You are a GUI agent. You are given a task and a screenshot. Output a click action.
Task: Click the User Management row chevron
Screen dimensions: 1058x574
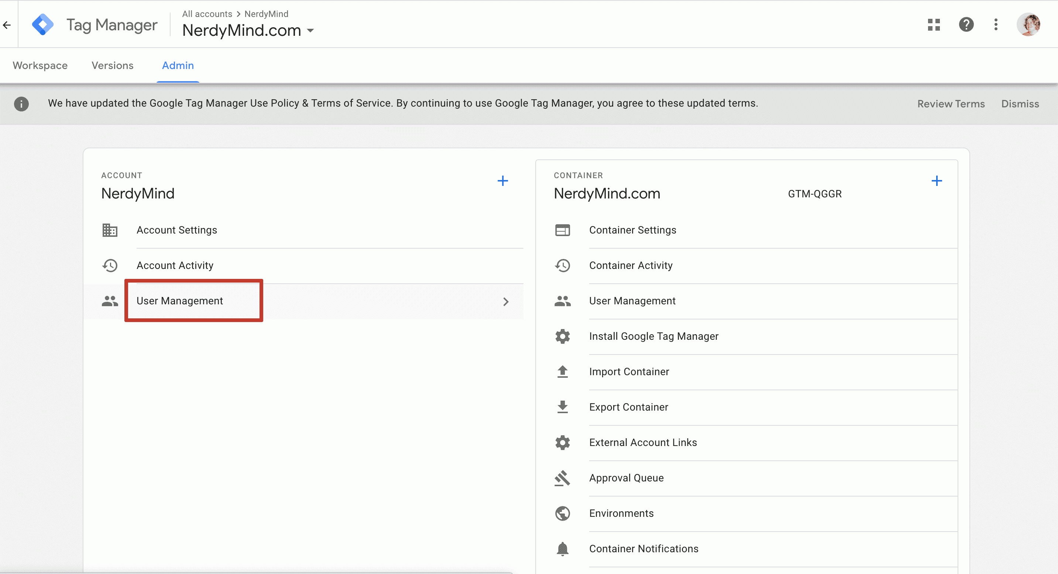pos(506,302)
